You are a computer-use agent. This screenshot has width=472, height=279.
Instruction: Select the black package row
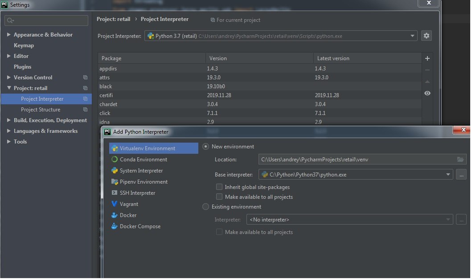[x=260, y=86]
